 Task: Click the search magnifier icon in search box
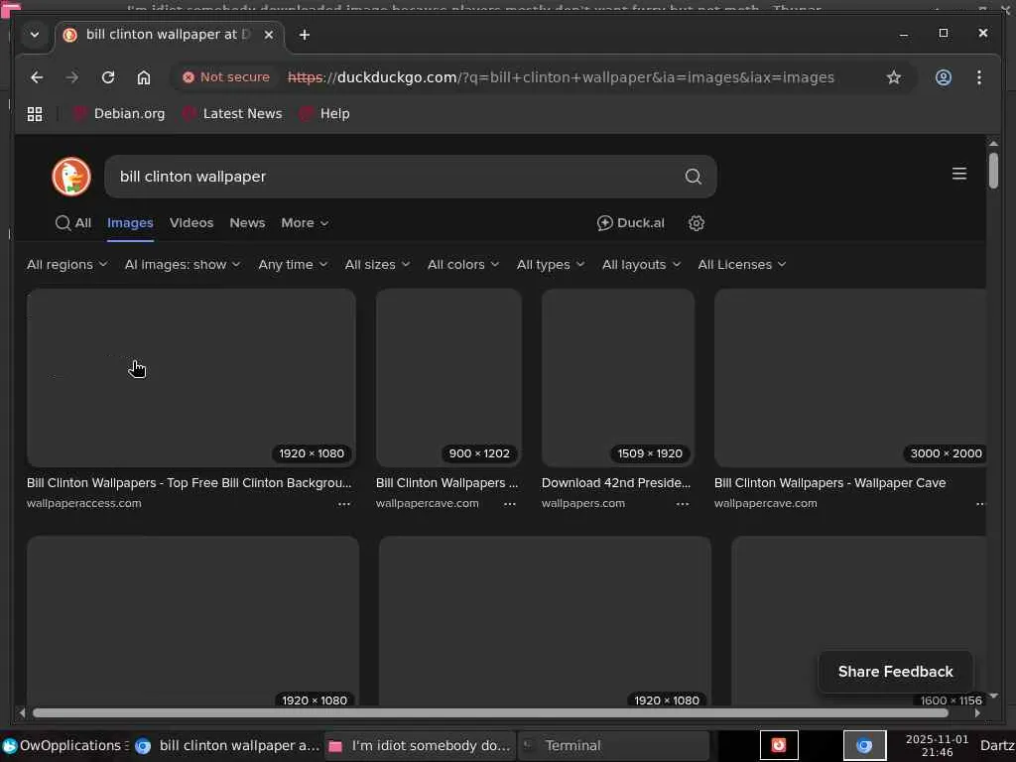tap(693, 177)
